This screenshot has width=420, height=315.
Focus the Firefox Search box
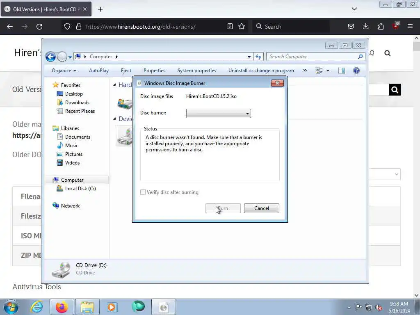[x=291, y=27]
